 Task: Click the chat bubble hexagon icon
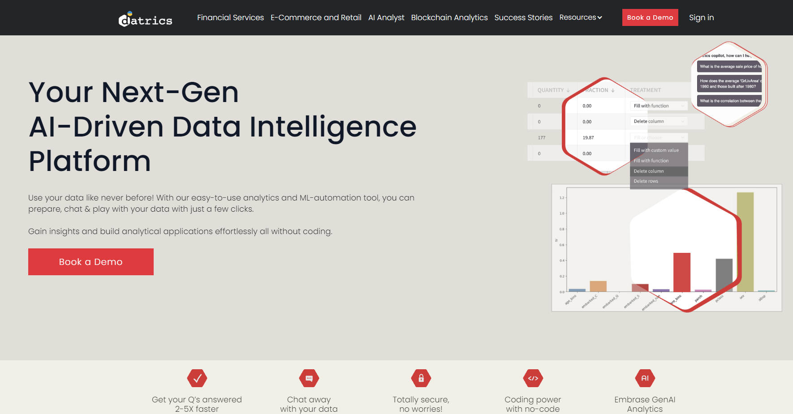coord(309,378)
